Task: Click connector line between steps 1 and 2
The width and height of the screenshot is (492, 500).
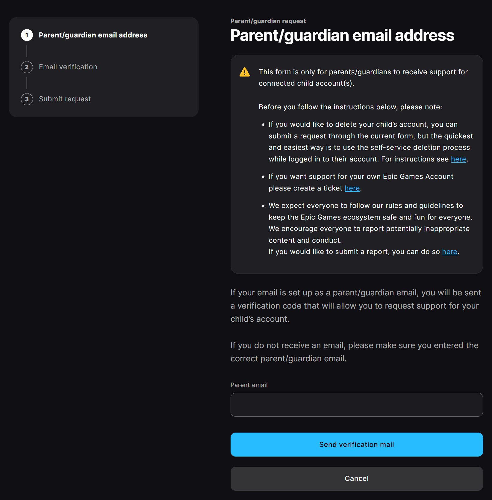Action: [27, 51]
